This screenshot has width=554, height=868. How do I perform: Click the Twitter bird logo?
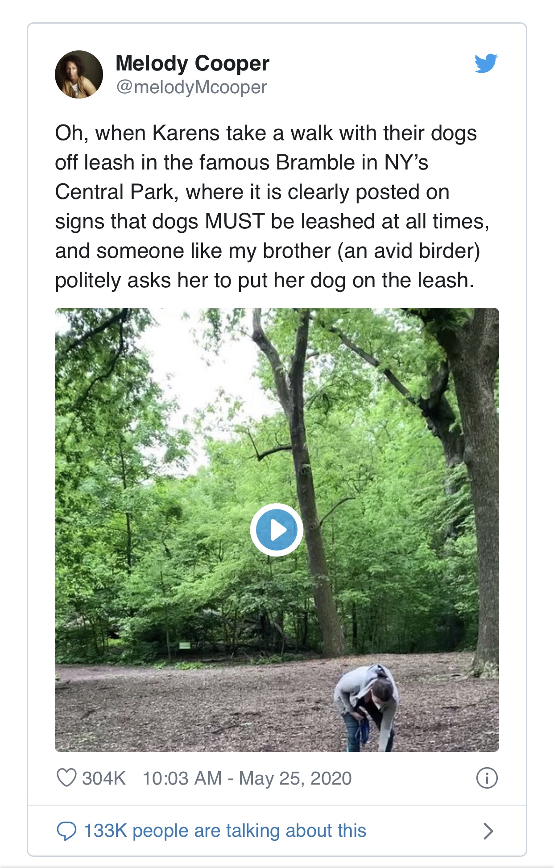(x=486, y=63)
